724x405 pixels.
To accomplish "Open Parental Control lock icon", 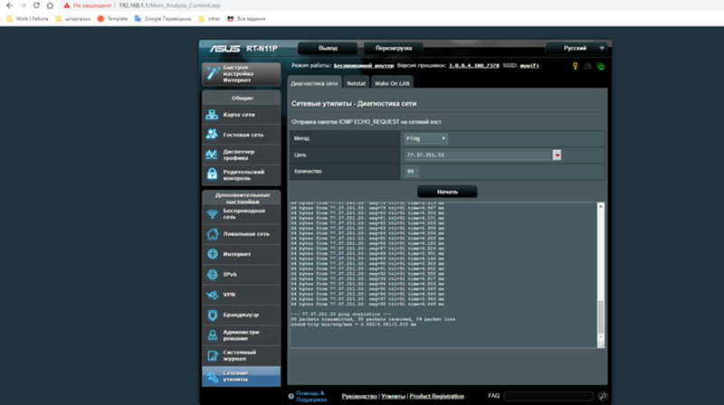I will point(212,174).
